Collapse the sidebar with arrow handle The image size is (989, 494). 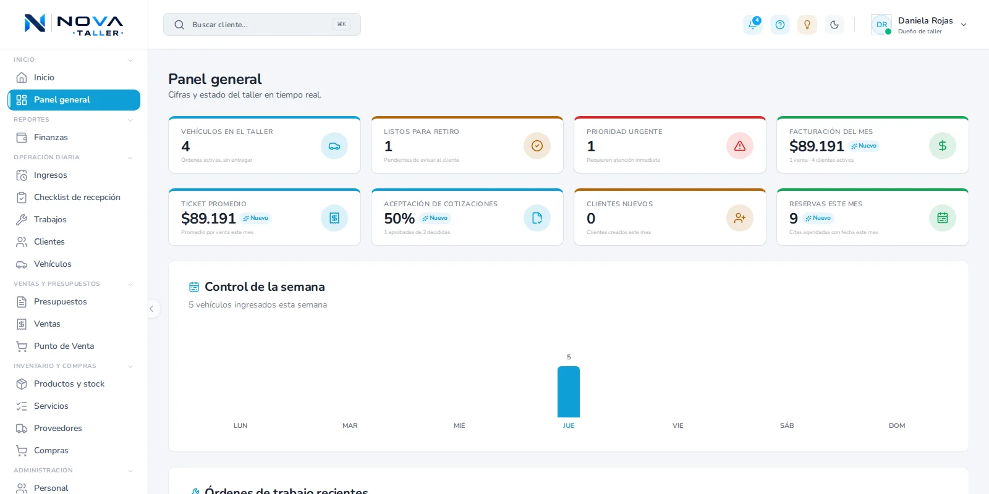(151, 309)
